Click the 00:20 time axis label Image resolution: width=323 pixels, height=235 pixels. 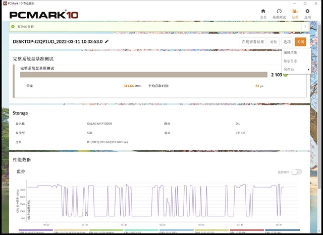[x=46, y=225]
